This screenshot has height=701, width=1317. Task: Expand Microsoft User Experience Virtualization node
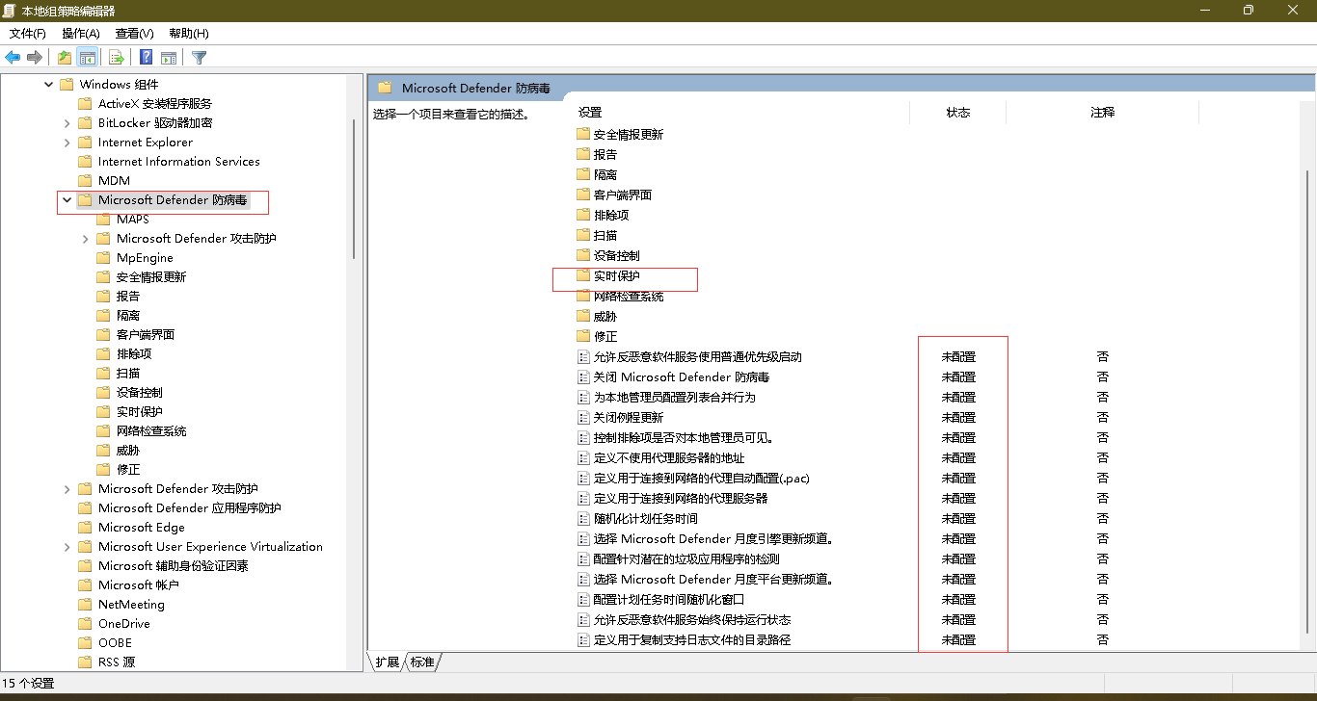[x=67, y=547]
